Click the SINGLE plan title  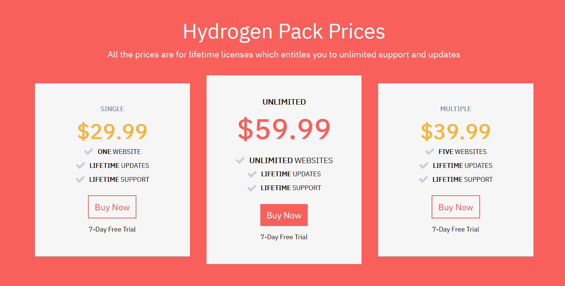[112, 109]
